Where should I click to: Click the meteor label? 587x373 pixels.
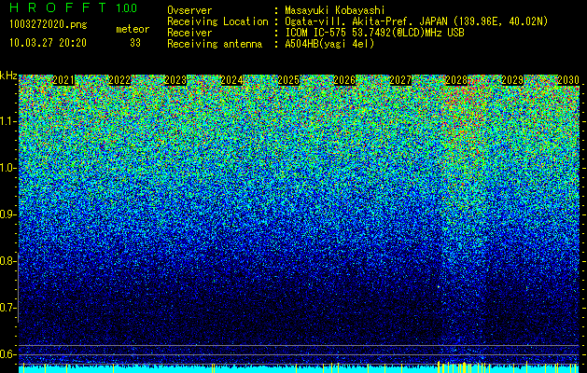point(133,29)
